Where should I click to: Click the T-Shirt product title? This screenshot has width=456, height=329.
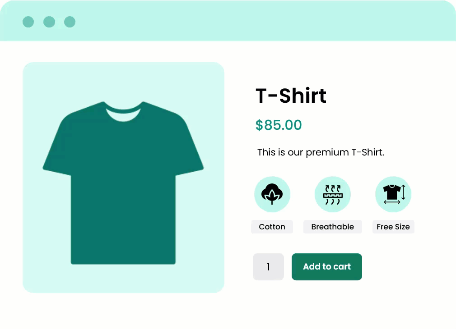(x=291, y=96)
